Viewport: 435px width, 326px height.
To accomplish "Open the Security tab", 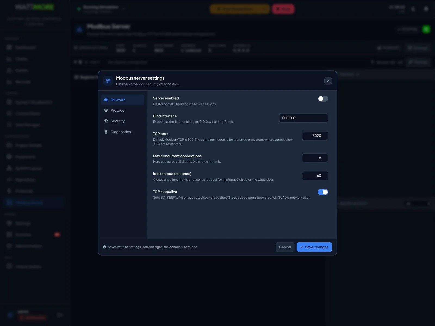I will click(x=122, y=121).
